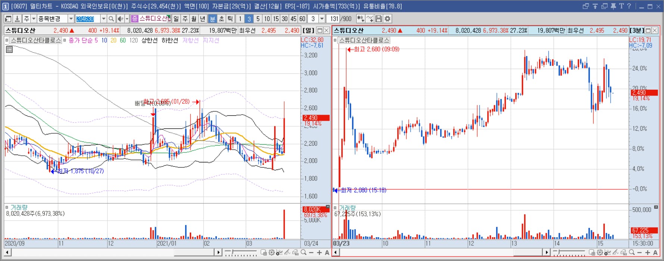Image resolution: width=664 pixels, height=261 pixels.
Task: Save chart with the floppy disk icon
Action: point(379,19)
